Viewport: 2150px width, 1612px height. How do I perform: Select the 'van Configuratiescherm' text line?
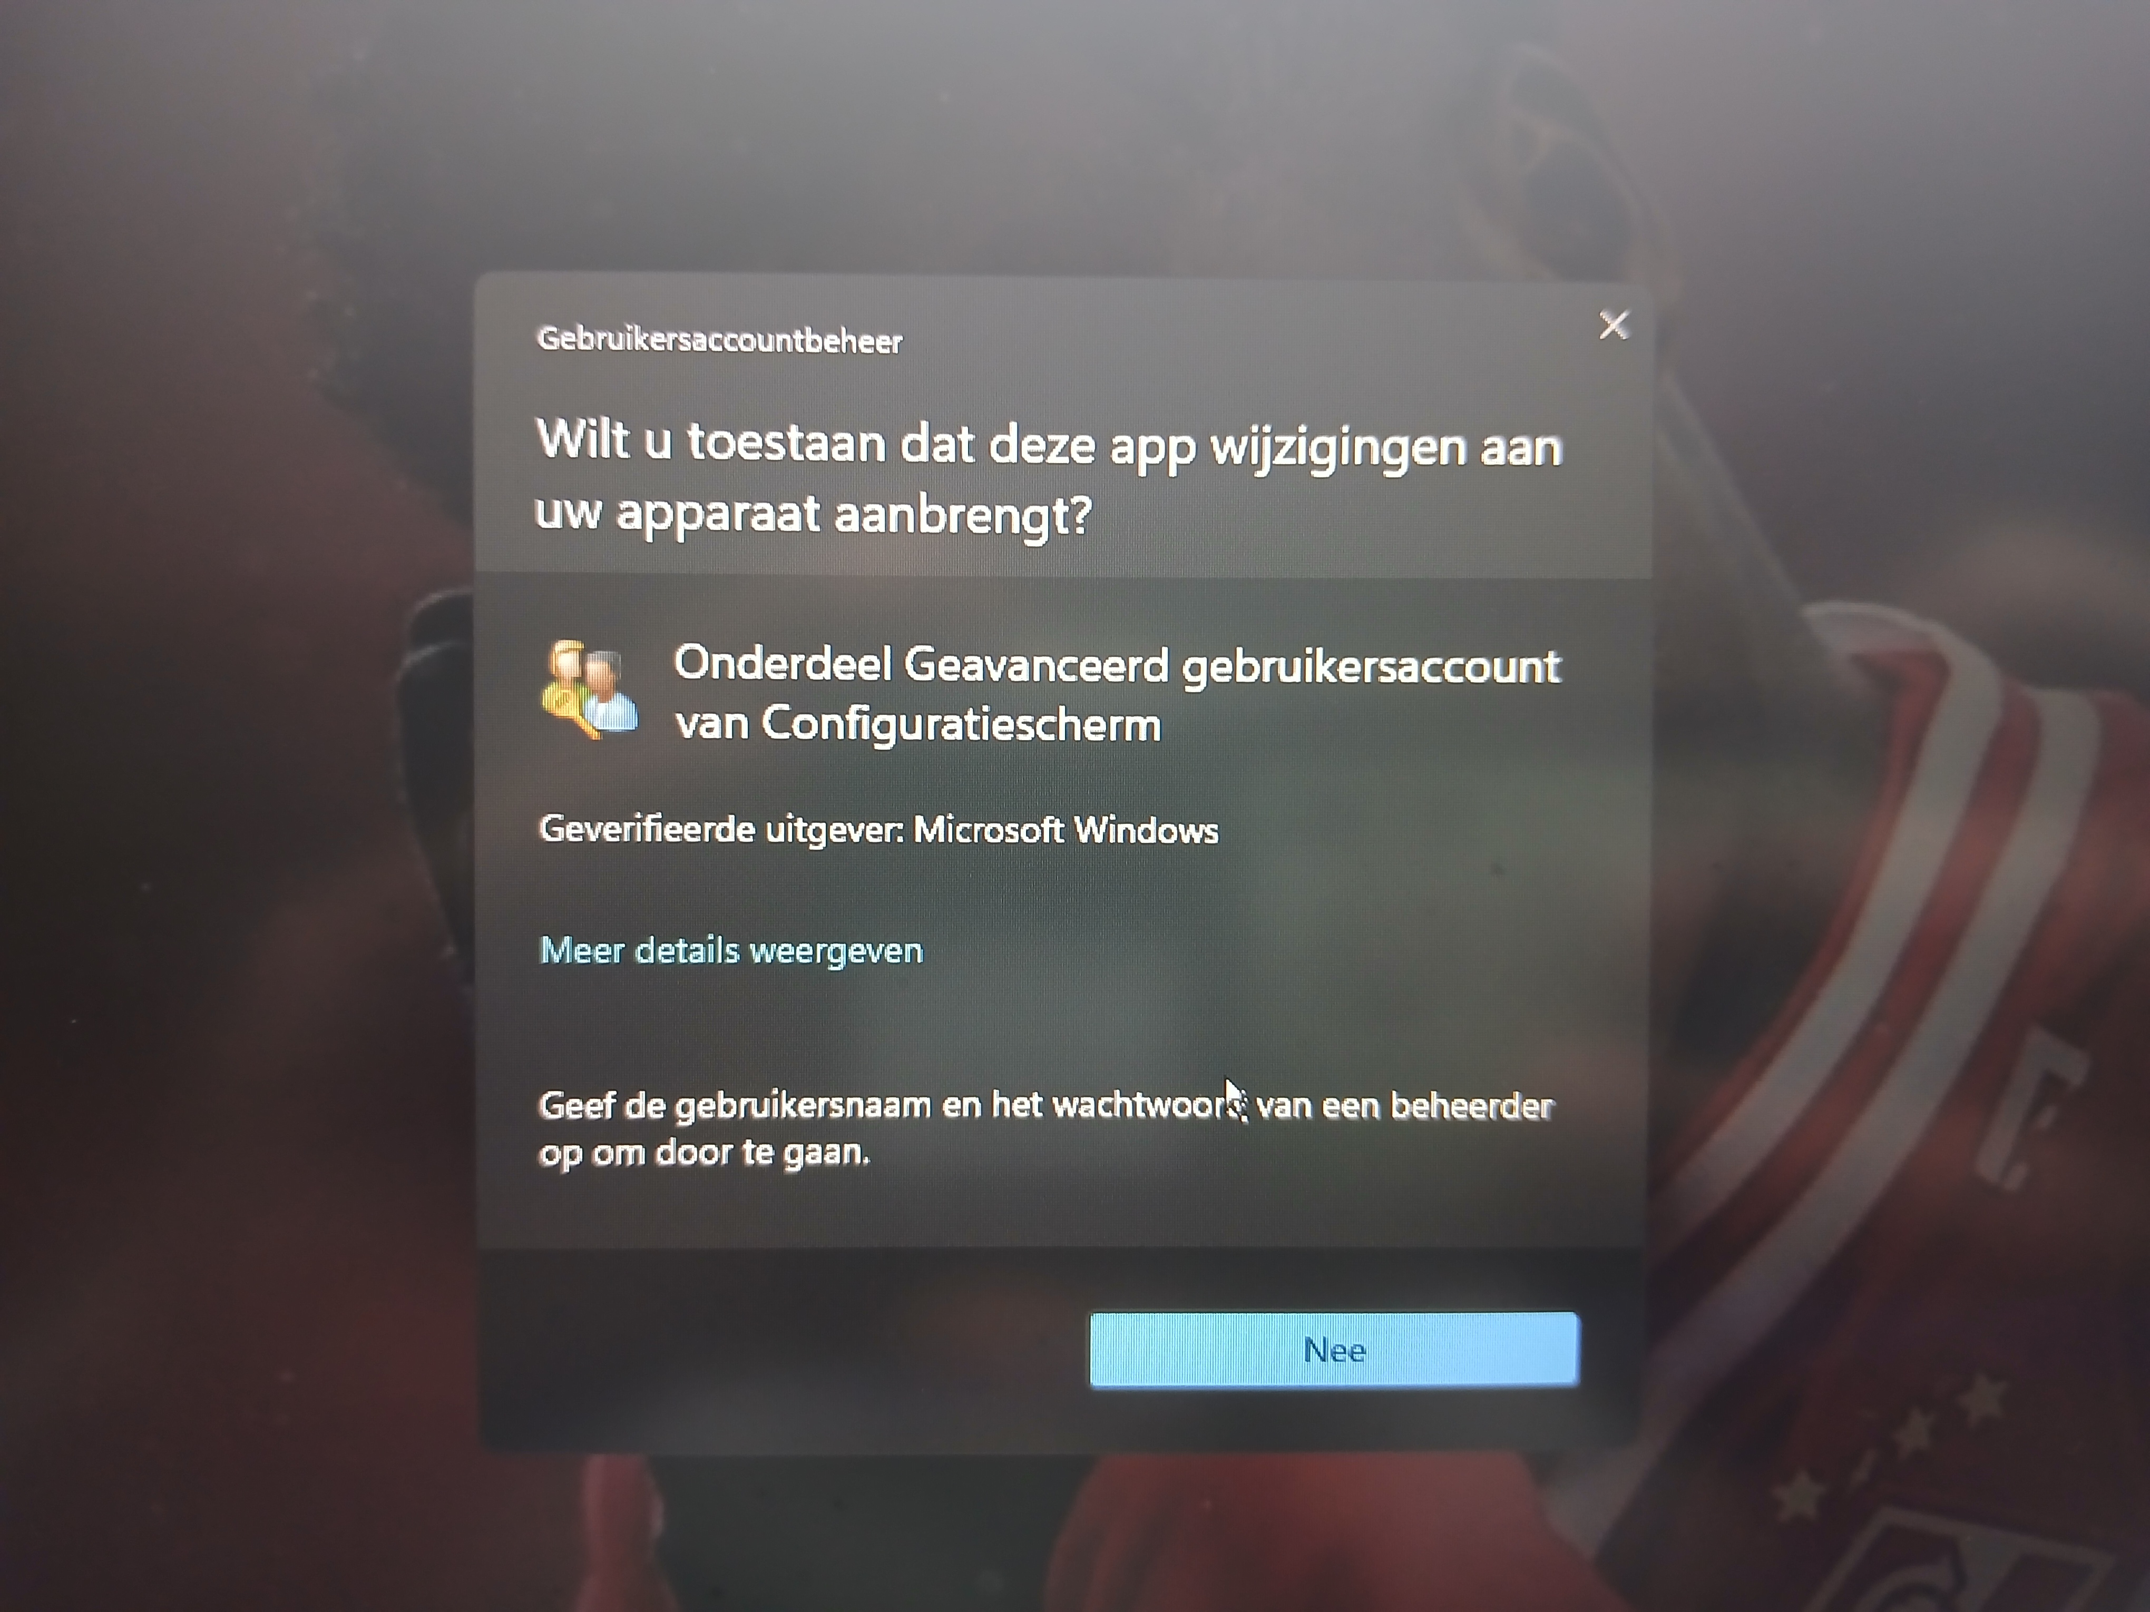point(918,725)
